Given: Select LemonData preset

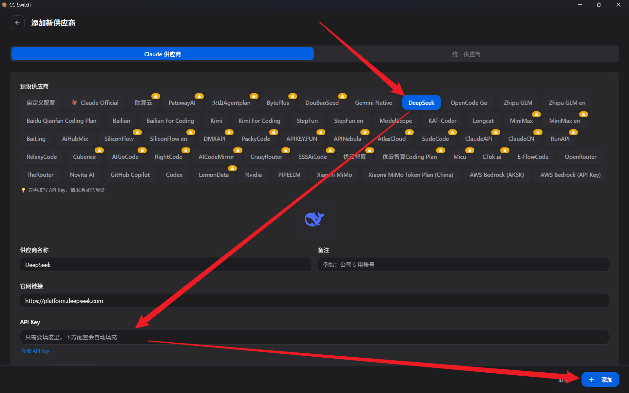Looking at the screenshot, I should pos(214,175).
